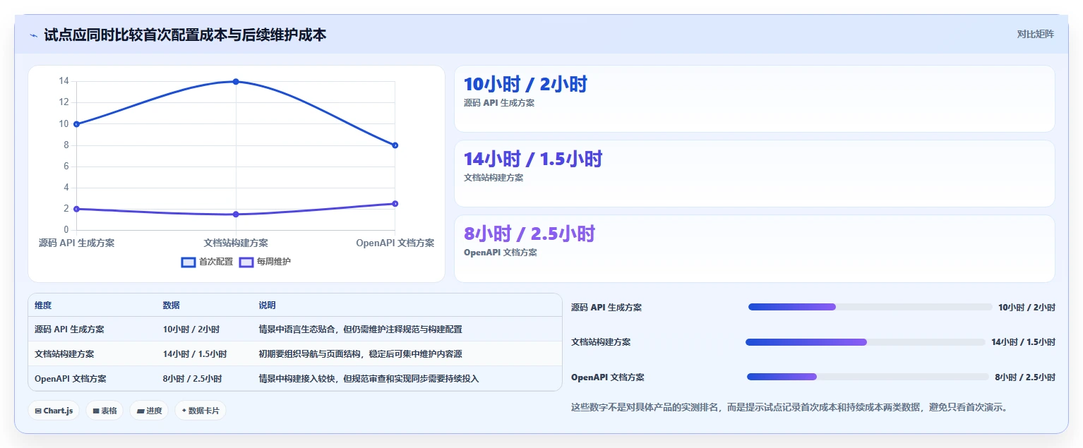Screen dimensions: 1083x448
Task: Click chart x-axis label OpenAPI 文档方案
Action: tap(395, 243)
